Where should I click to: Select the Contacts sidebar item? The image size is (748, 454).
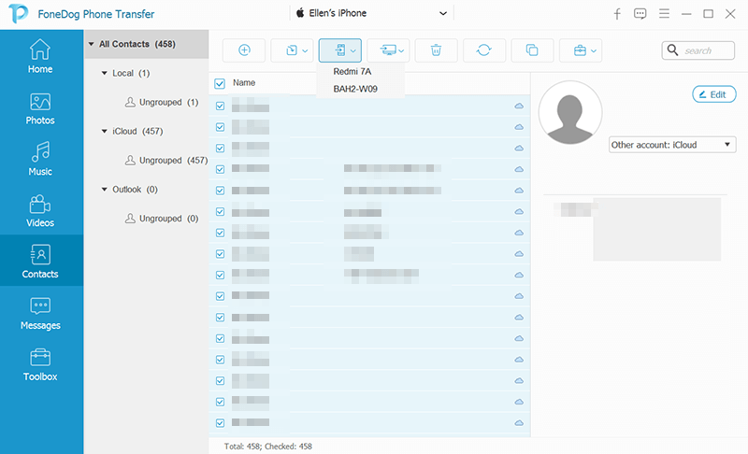click(40, 261)
